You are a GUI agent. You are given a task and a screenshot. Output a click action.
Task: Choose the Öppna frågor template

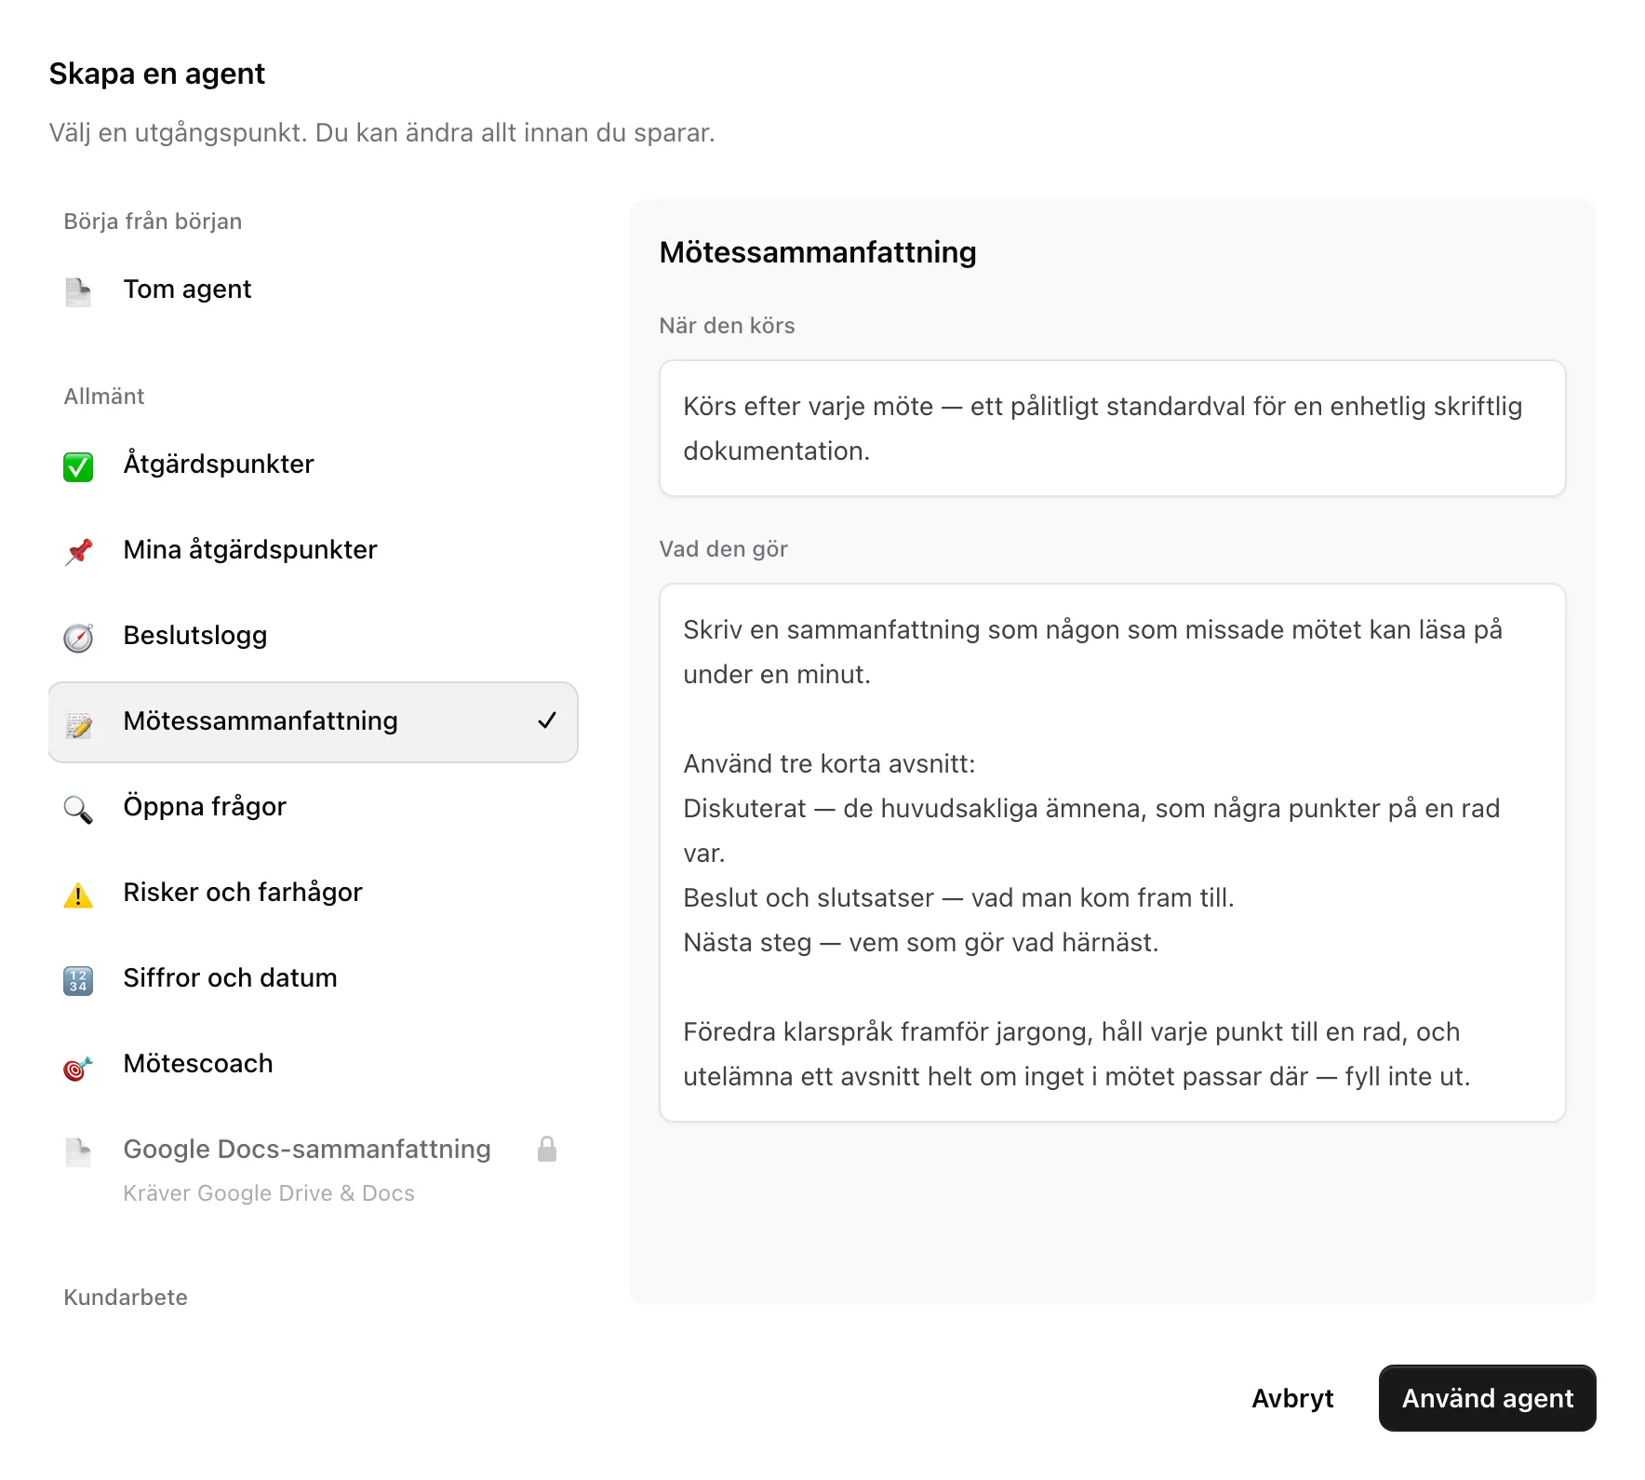[313, 807]
